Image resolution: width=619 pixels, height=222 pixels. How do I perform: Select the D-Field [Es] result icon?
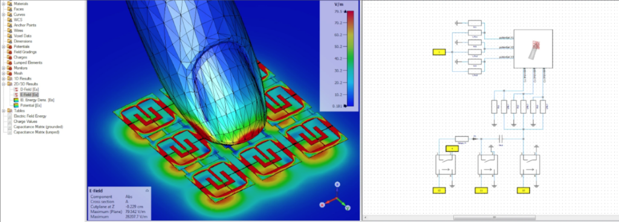pos(16,89)
